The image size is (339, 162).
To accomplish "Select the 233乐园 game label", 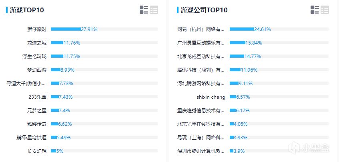I will (x=38, y=97).
